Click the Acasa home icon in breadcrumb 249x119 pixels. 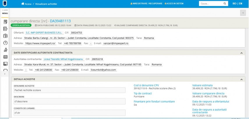click(x=23, y=4)
